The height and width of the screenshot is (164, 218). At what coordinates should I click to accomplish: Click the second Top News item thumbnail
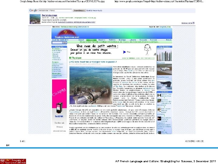159,101
